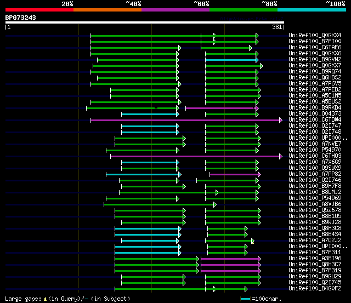The width and height of the screenshot is (351, 303).
Task: Click the query end position 381
Action: pos(277,27)
